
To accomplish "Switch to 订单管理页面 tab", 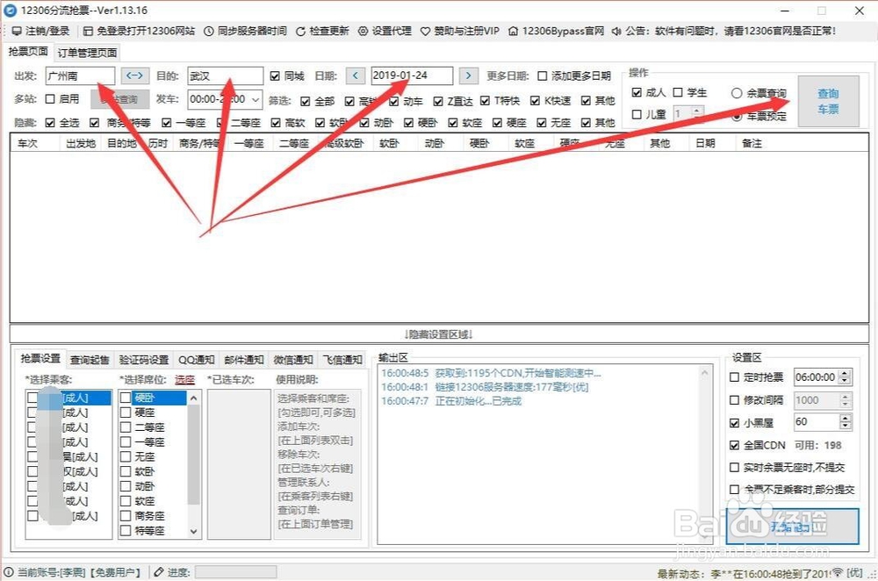I will [87, 53].
